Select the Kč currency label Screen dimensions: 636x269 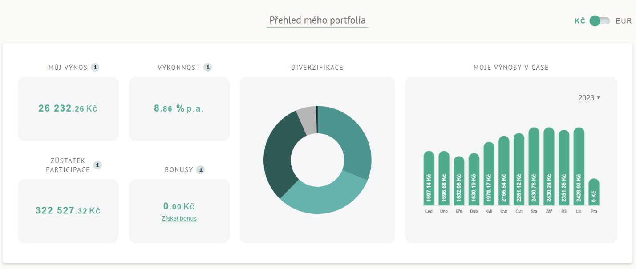[579, 21]
